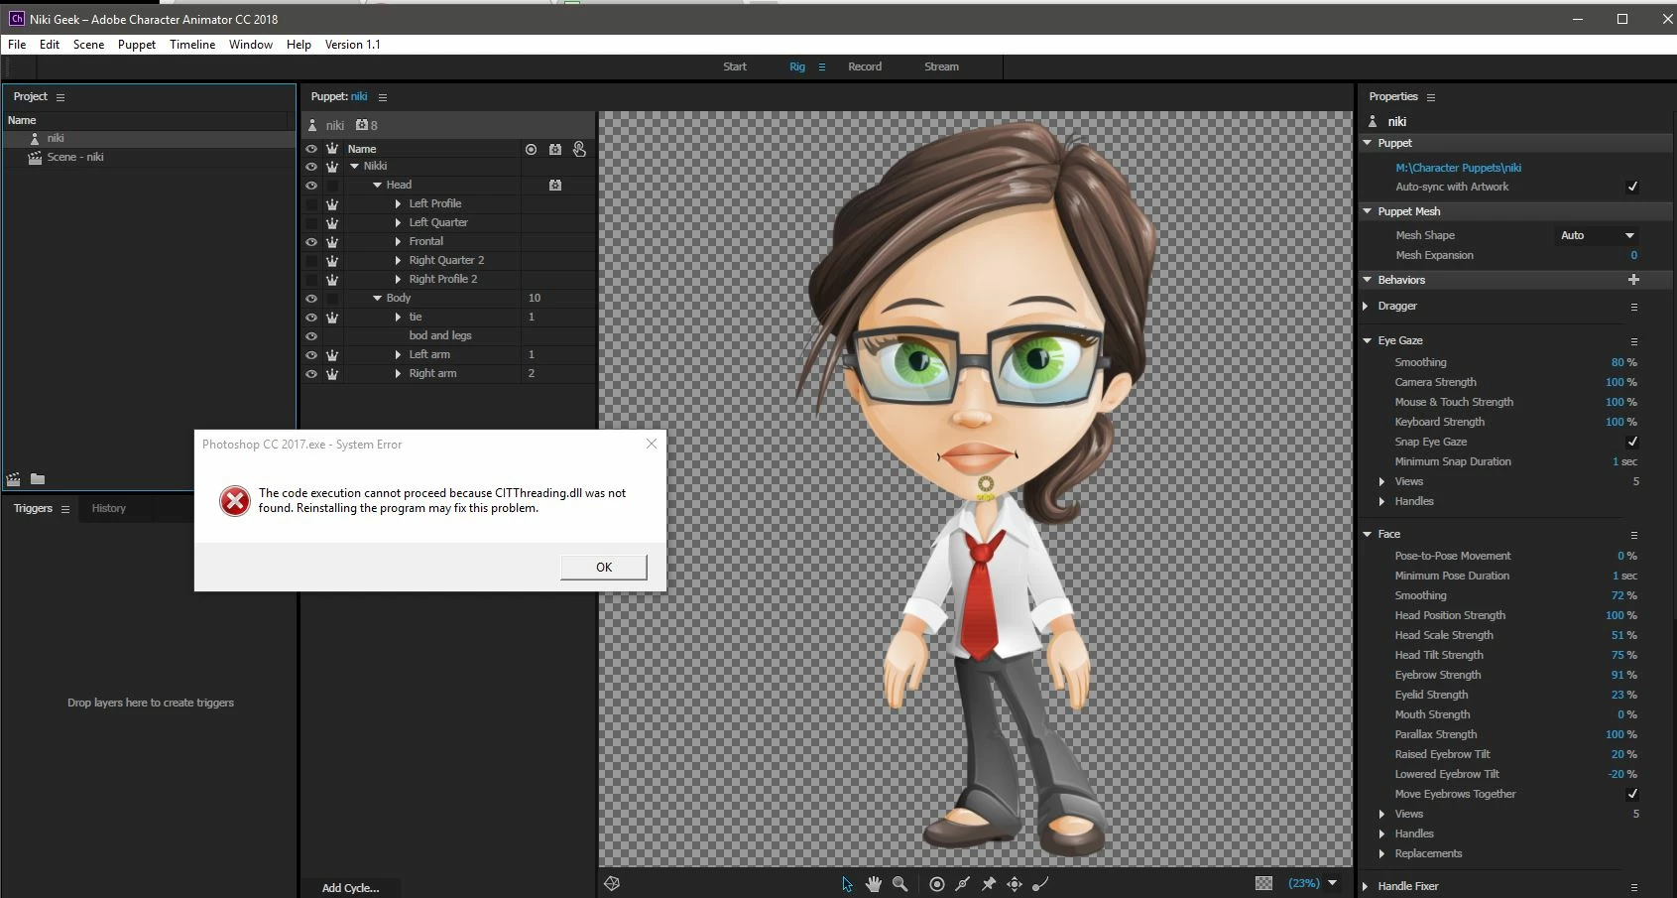Open the Puppet menu
The height and width of the screenshot is (898, 1677).
pyautogui.click(x=137, y=45)
